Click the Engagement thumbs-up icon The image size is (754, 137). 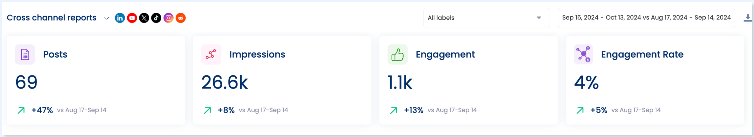(x=397, y=55)
